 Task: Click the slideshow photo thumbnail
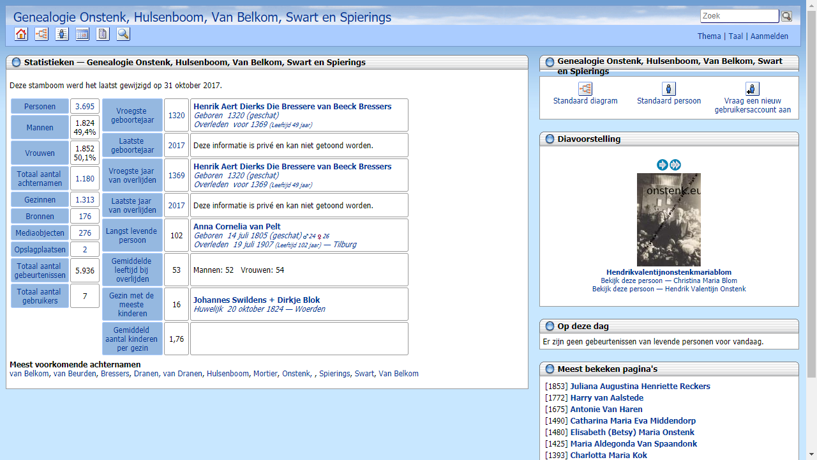click(668, 220)
